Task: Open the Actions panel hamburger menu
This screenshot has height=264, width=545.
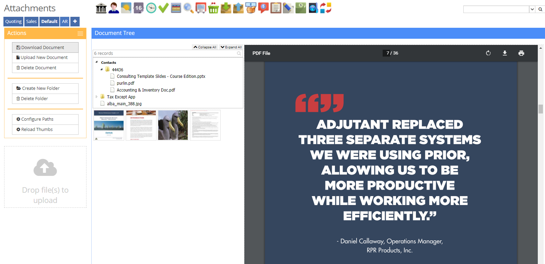Action: pos(80,33)
